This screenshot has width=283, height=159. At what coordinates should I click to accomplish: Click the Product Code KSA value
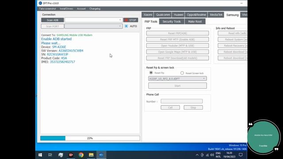click(x=64, y=58)
